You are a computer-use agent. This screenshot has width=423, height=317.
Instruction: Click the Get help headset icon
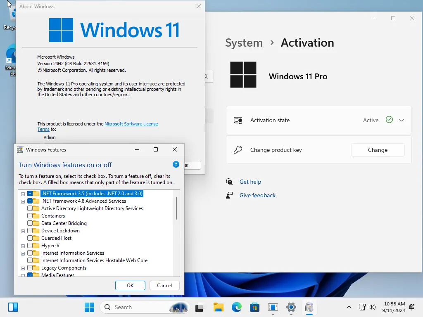229,182
